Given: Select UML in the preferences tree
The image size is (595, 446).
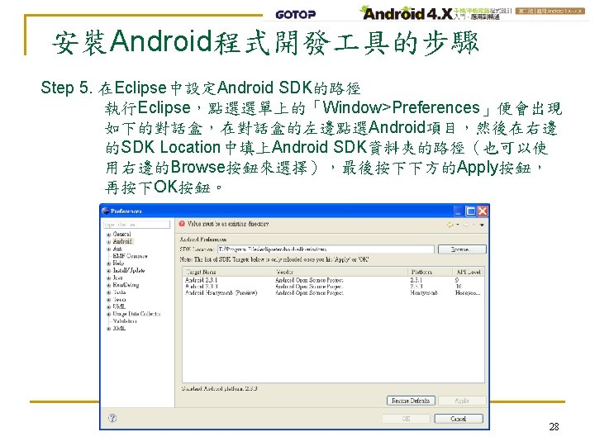Looking at the screenshot, I should (x=119, y=306).
